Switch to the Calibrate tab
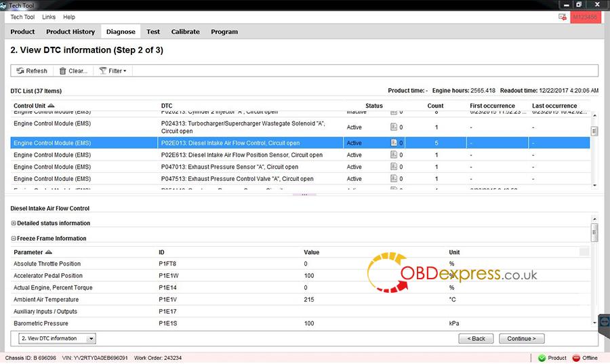The width and height of the screenshot is (610, 364). click(185, 32)
